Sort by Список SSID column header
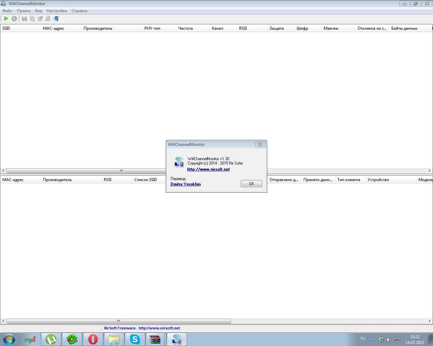The height and width of the screenshot is (346, 433). pos(149,180)
